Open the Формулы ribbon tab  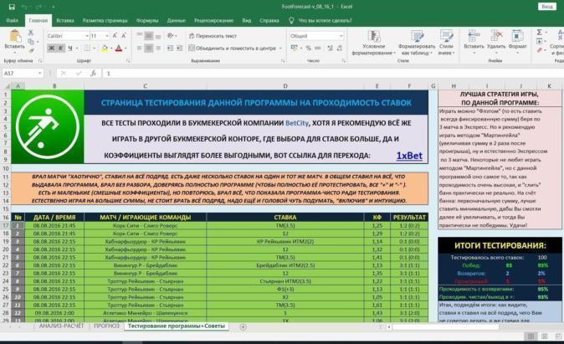click(146, 18)
